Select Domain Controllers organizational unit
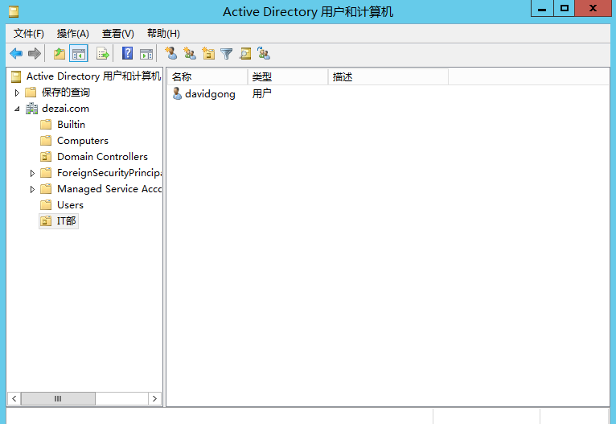 tap(102, 157)
